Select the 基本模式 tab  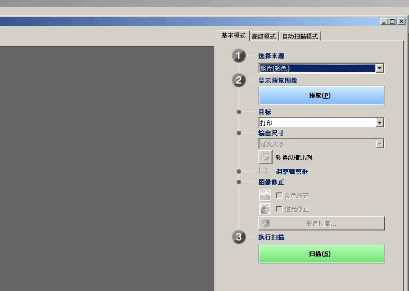pos(233,36)
